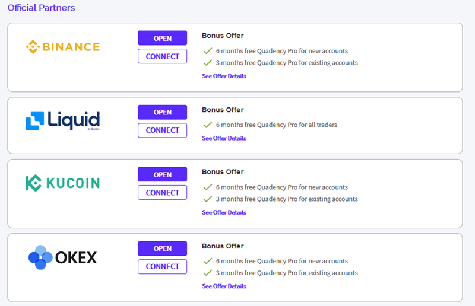475x306 pixels.
Task: Connect your existing OKEx account
Action: point(162,267)
